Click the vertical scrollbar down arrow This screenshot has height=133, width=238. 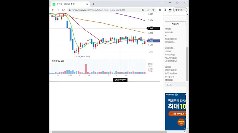tap(187, 129)
